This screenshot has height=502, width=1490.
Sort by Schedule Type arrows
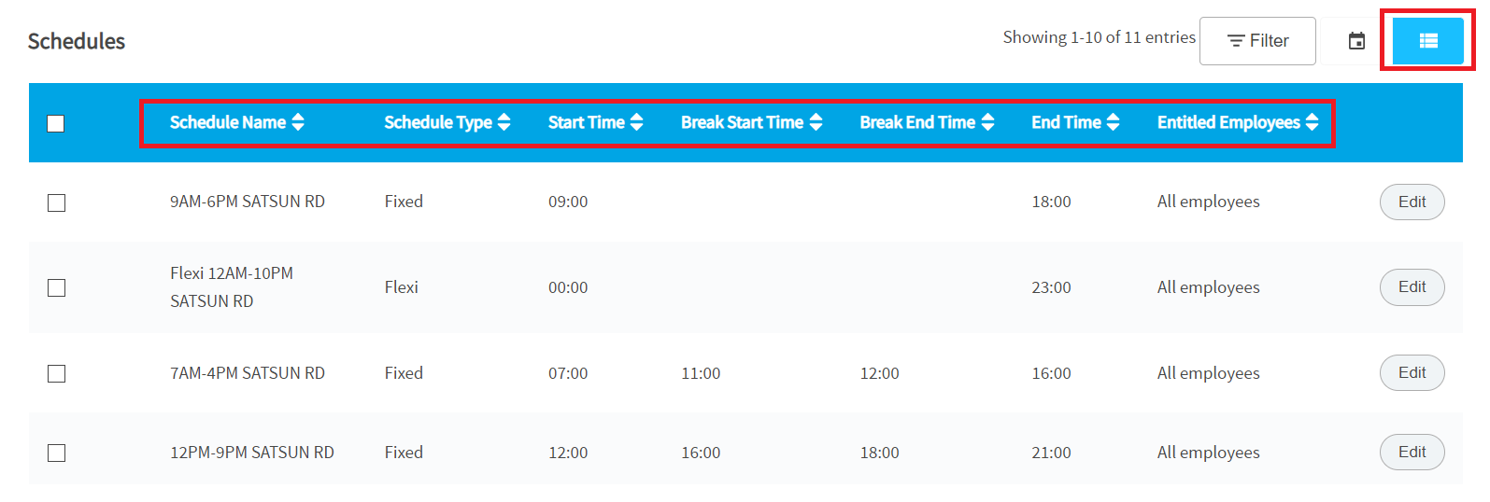click(504, 122)
